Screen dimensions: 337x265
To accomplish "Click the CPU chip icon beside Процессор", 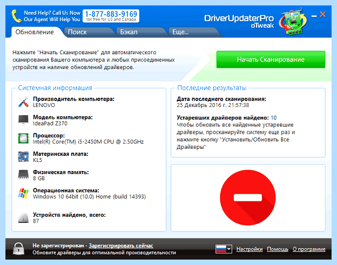I will [23, 138].
